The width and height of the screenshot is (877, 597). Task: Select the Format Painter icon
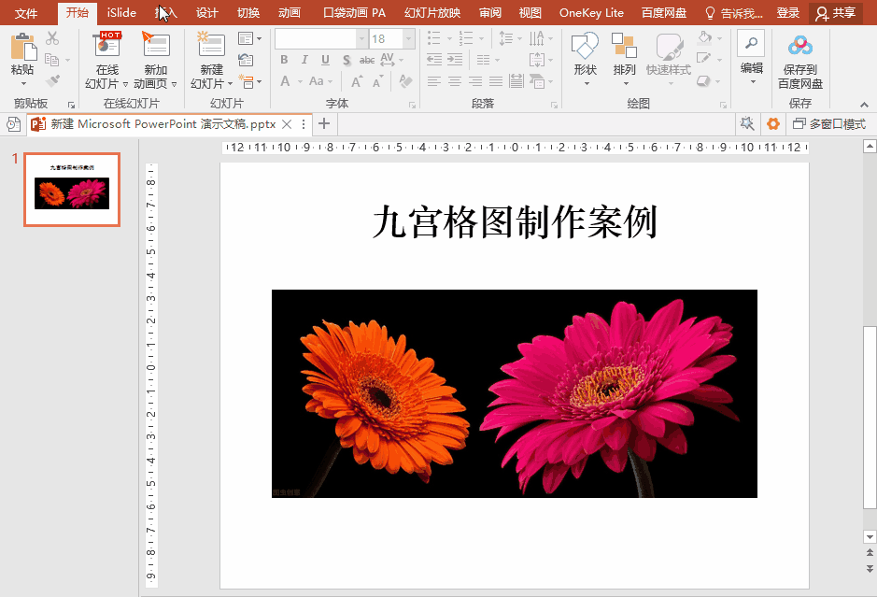tap(53, 80)
